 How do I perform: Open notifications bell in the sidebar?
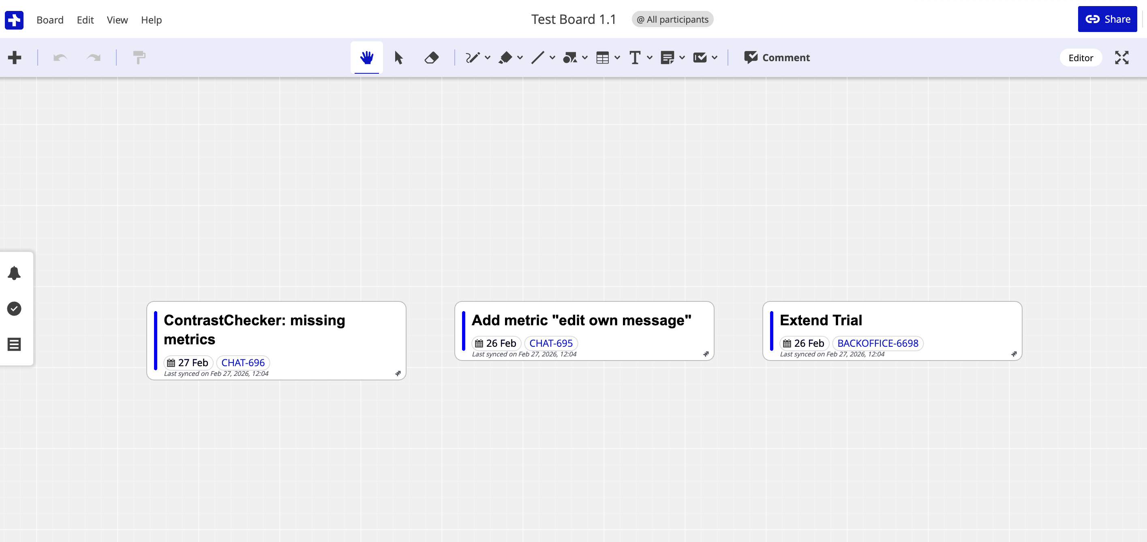point(14,273)
